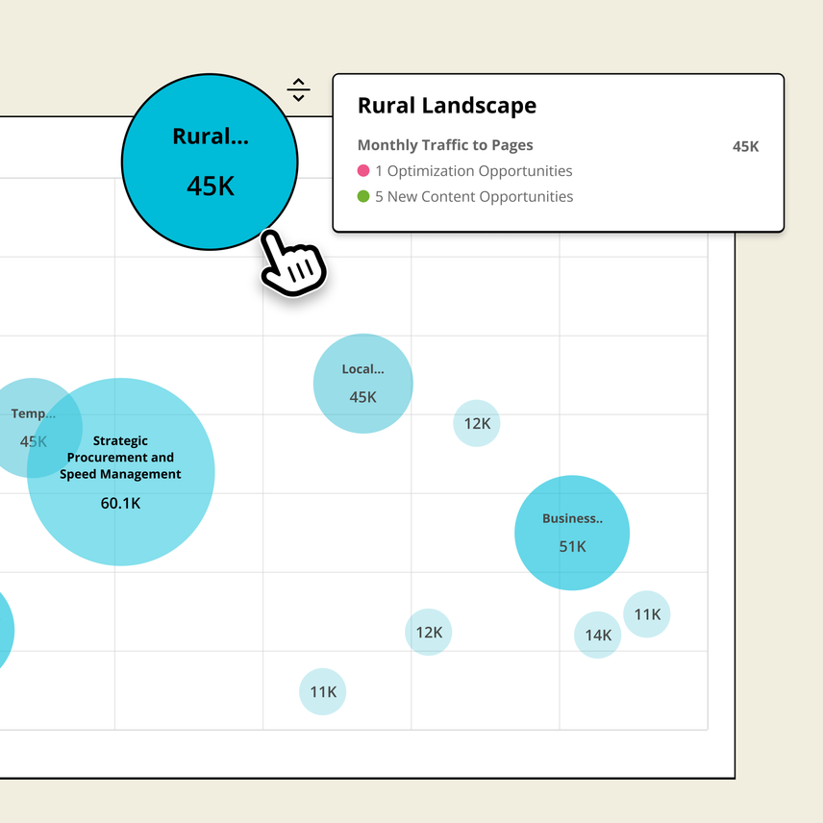Expand the upper collapse chevron above the chart
The image size is (823, 823).
(299, 82)
